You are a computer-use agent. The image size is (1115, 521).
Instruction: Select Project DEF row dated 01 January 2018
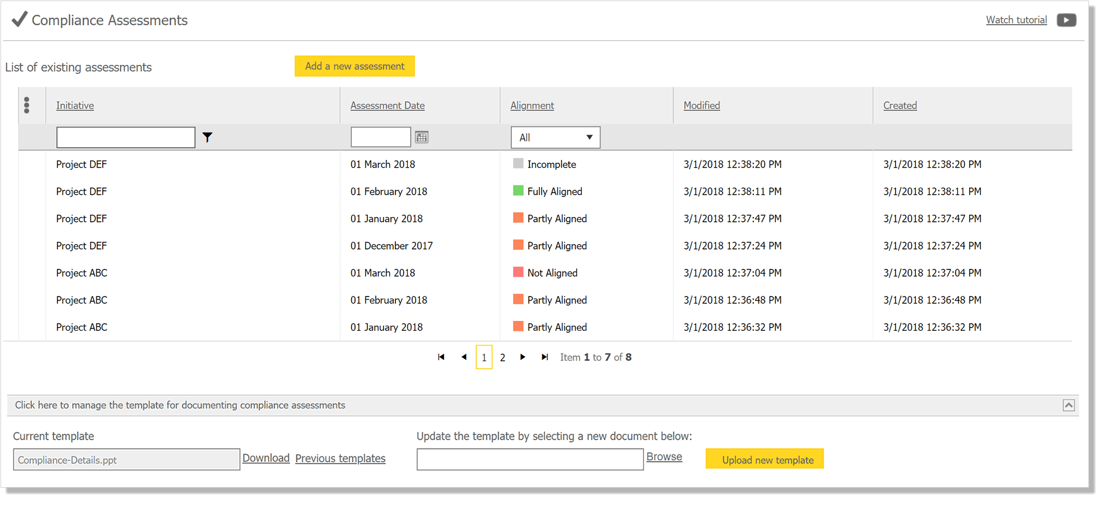coord(545,218)
